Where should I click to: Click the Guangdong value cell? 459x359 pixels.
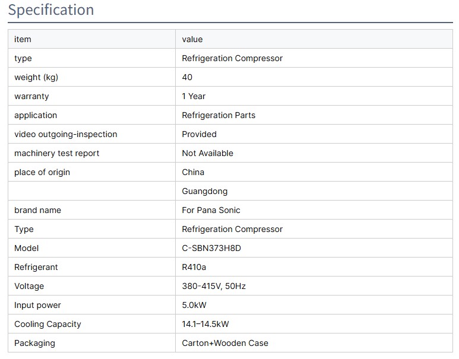click(x=204, y=191)
